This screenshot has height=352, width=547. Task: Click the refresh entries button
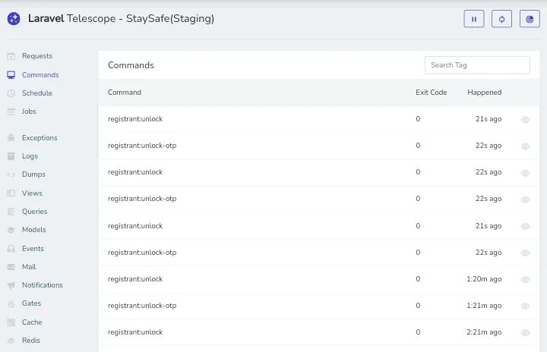click(x=501, y=19)
